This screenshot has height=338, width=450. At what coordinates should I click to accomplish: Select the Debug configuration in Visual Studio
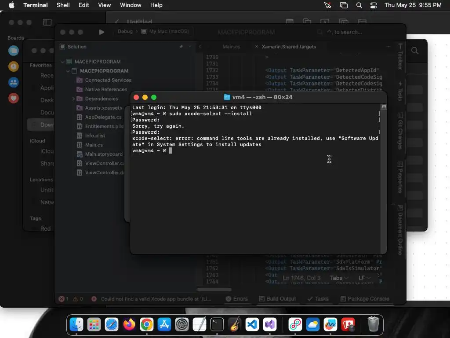click(x=125, y=31)
